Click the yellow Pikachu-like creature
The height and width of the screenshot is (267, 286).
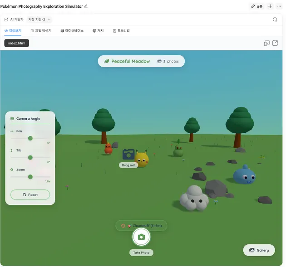[142, 159]
